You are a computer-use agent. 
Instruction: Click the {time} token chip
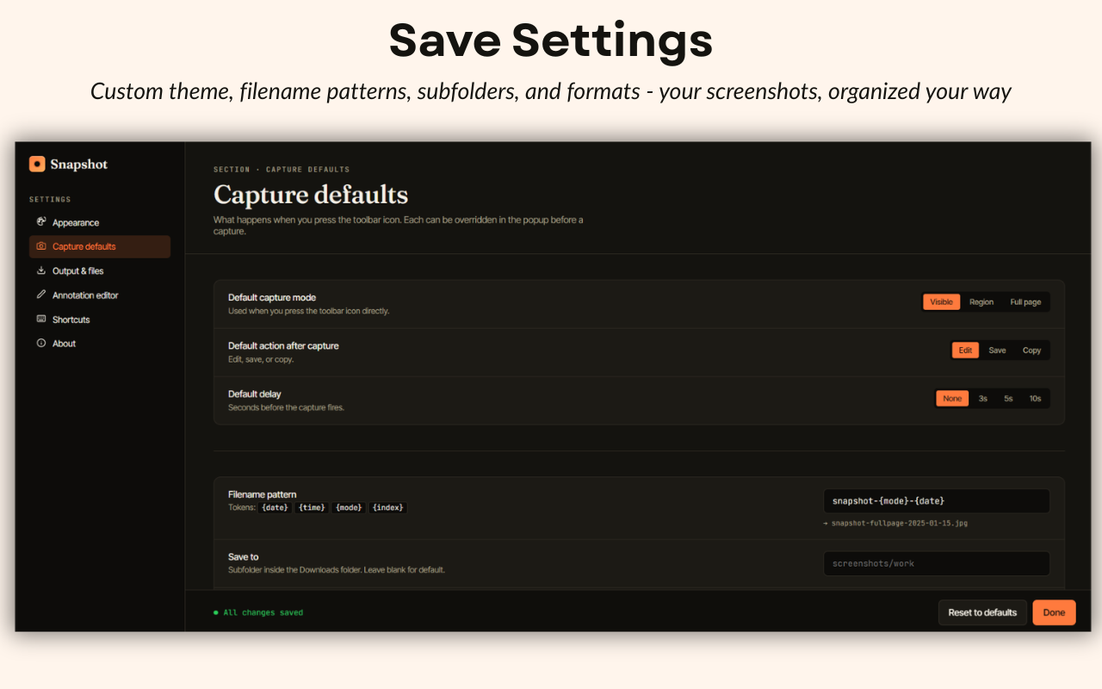312,508
